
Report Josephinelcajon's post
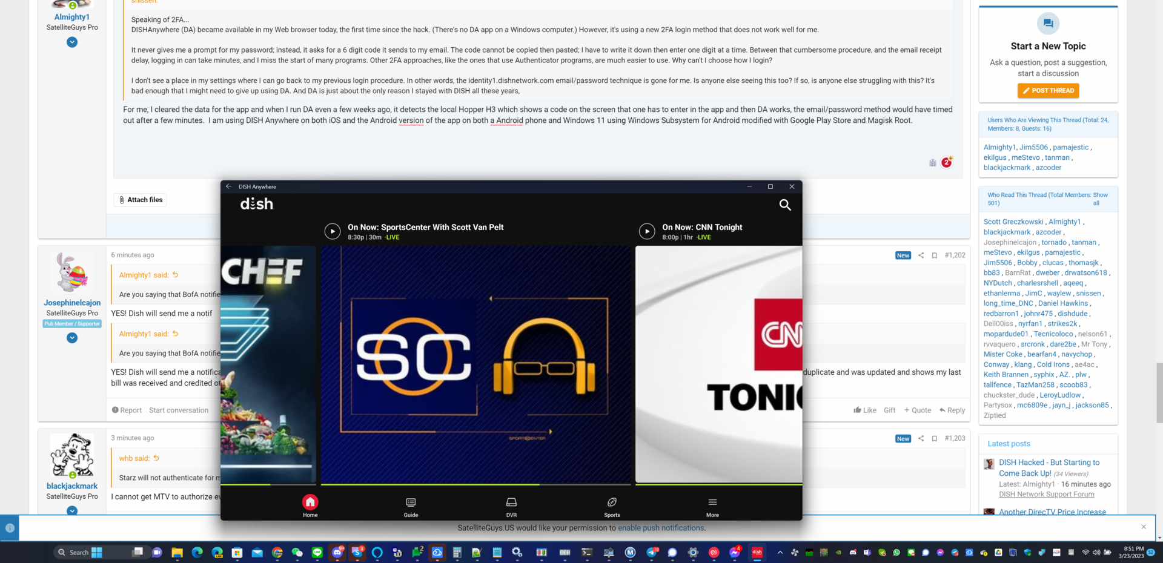pos(127,410)
